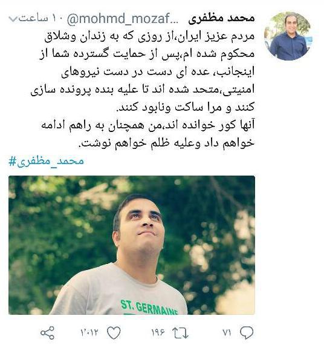Open the attached photo of the man
This screenshot has height=356, width=324.
(x=132, y=245)
